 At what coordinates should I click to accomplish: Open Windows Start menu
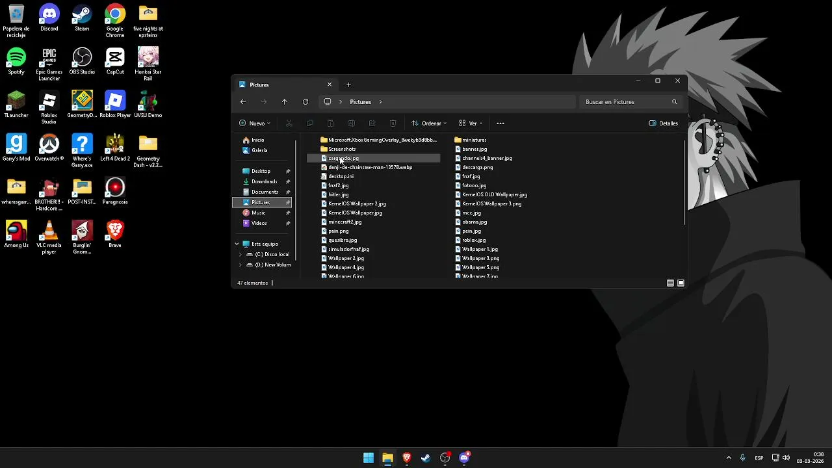pos(369,458)
